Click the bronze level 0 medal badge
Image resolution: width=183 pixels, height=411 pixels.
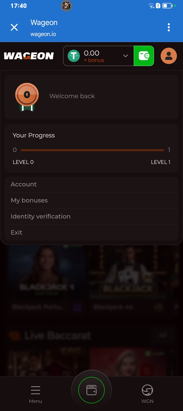[27, 97]
